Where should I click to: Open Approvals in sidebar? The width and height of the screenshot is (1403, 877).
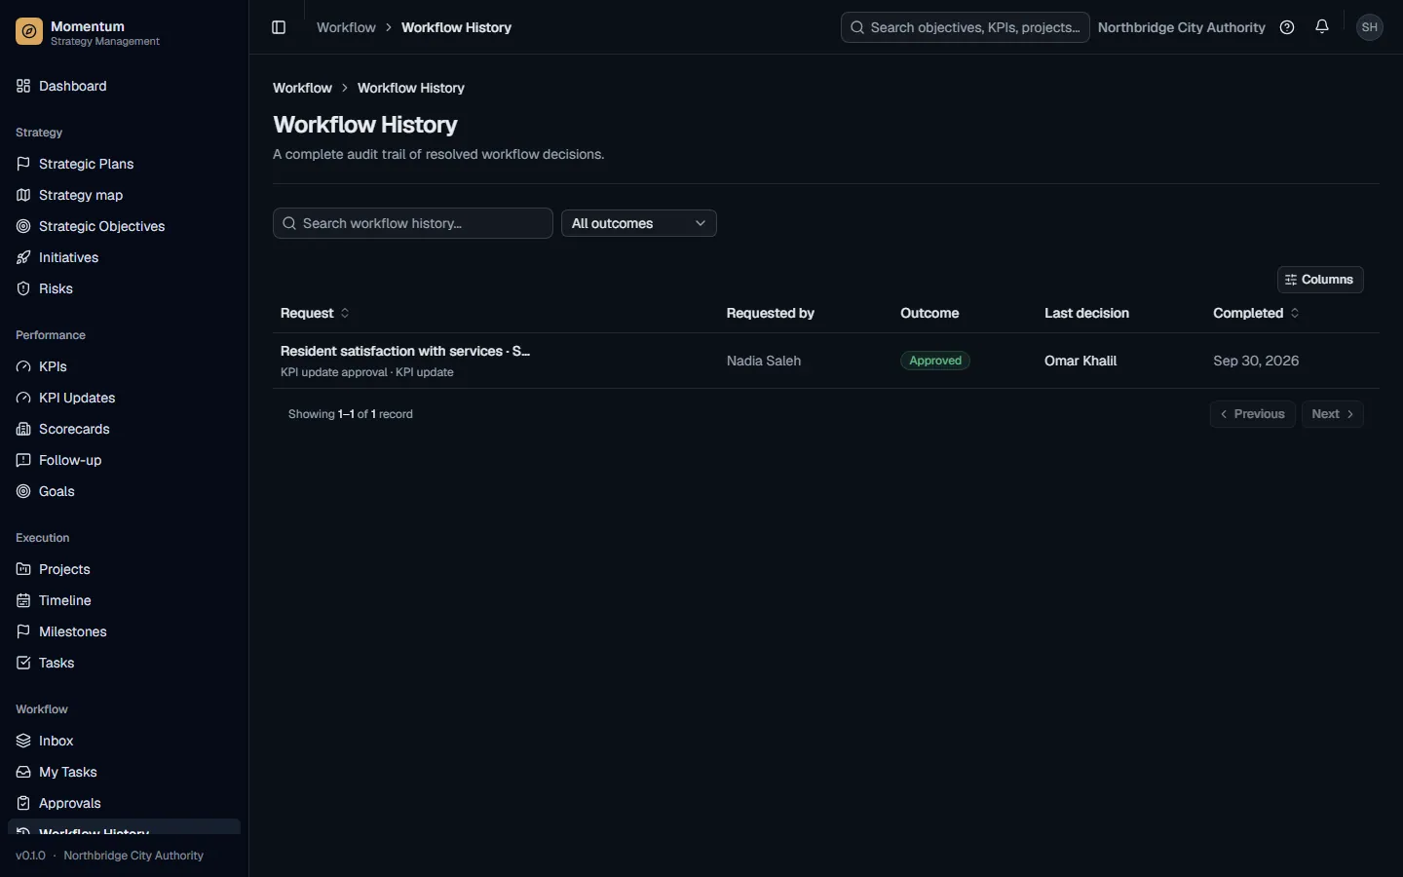point(124,803)
